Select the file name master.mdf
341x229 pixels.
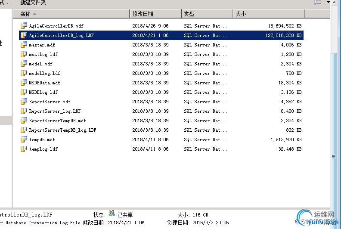coord(42,45)
